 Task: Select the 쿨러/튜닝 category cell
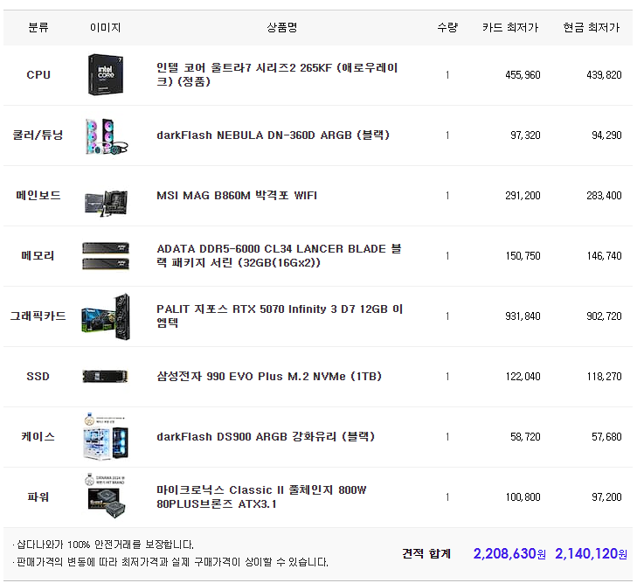pyautogui.click(x=38, y=135)
